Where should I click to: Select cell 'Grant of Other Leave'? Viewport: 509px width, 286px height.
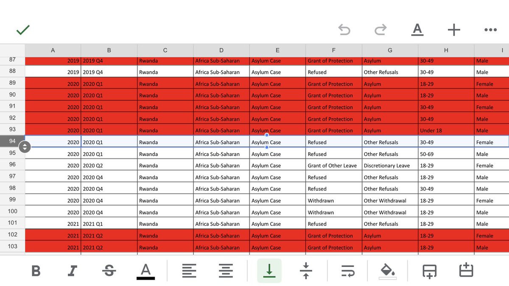[334, 165]
